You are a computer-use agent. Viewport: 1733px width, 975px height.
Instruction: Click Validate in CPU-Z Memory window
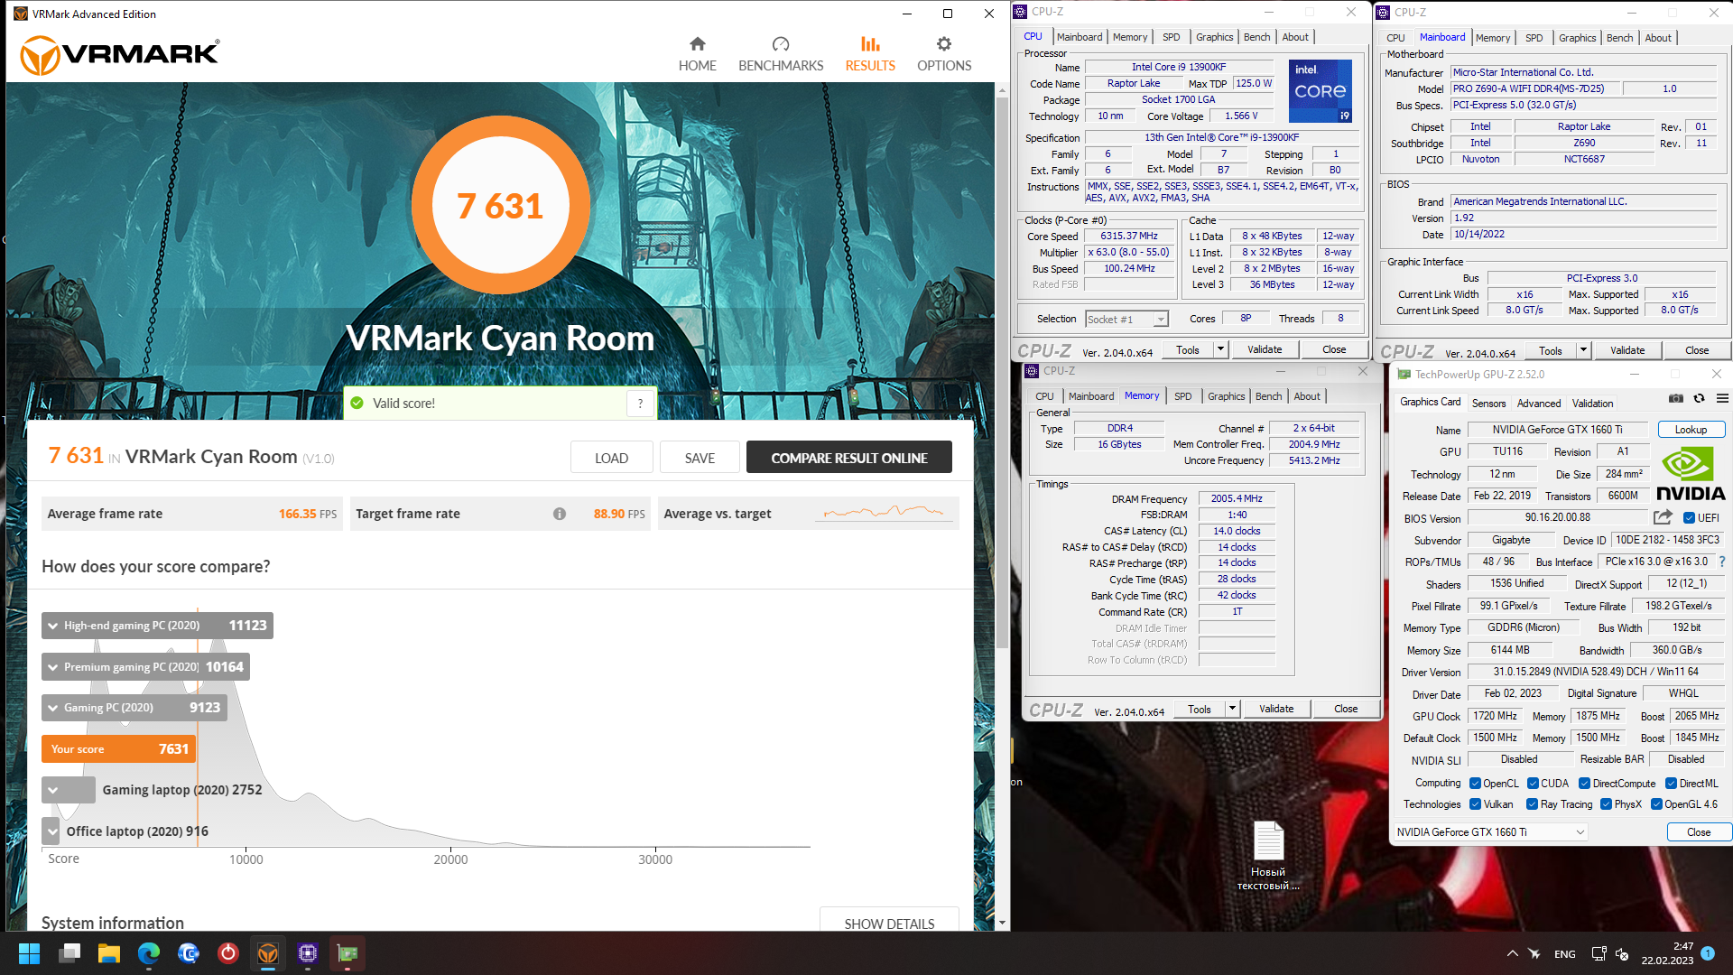[x=1275, y=709]
